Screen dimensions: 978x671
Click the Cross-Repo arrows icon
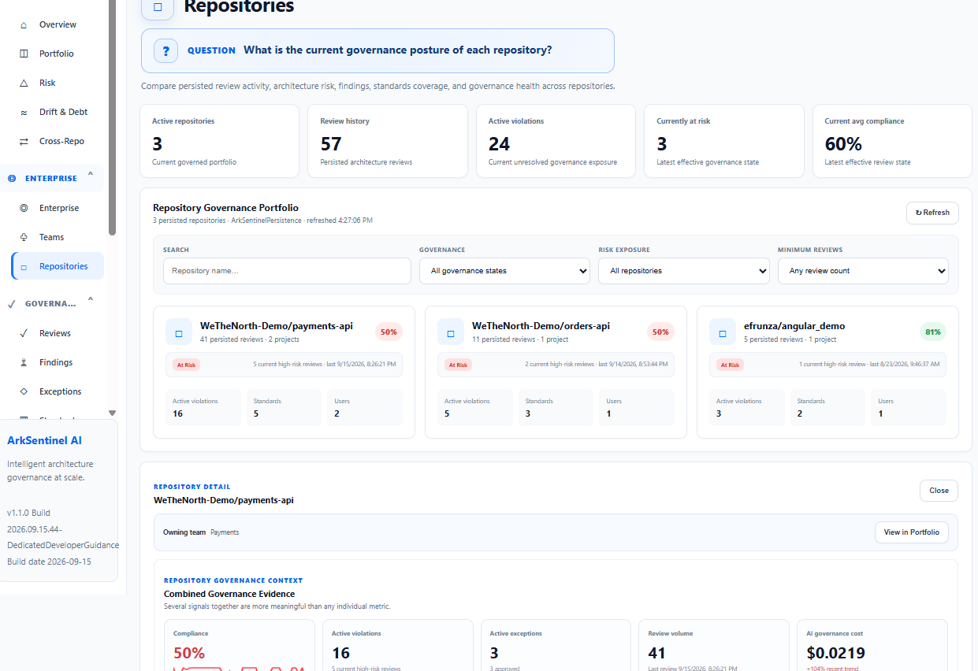point(24,141)
